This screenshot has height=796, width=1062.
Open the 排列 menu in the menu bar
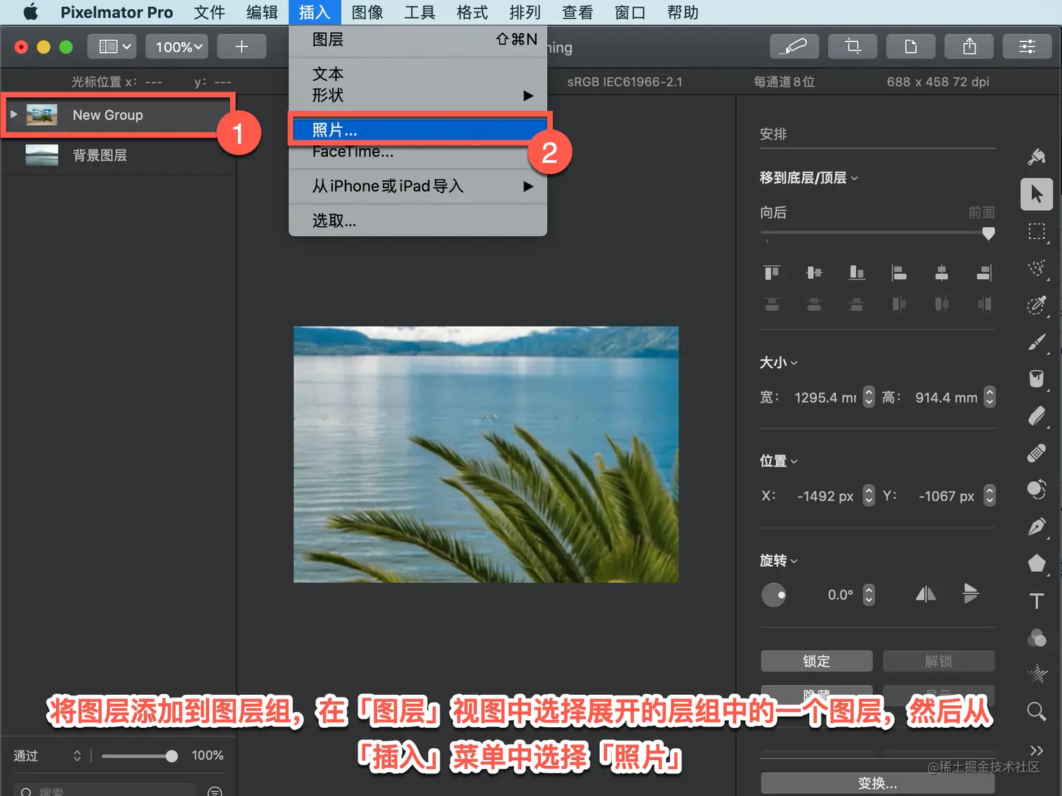click(524, 12)
